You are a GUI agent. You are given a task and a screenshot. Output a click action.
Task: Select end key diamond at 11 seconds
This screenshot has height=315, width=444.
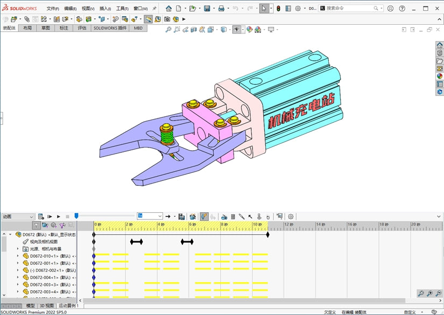tap(267, 235)
